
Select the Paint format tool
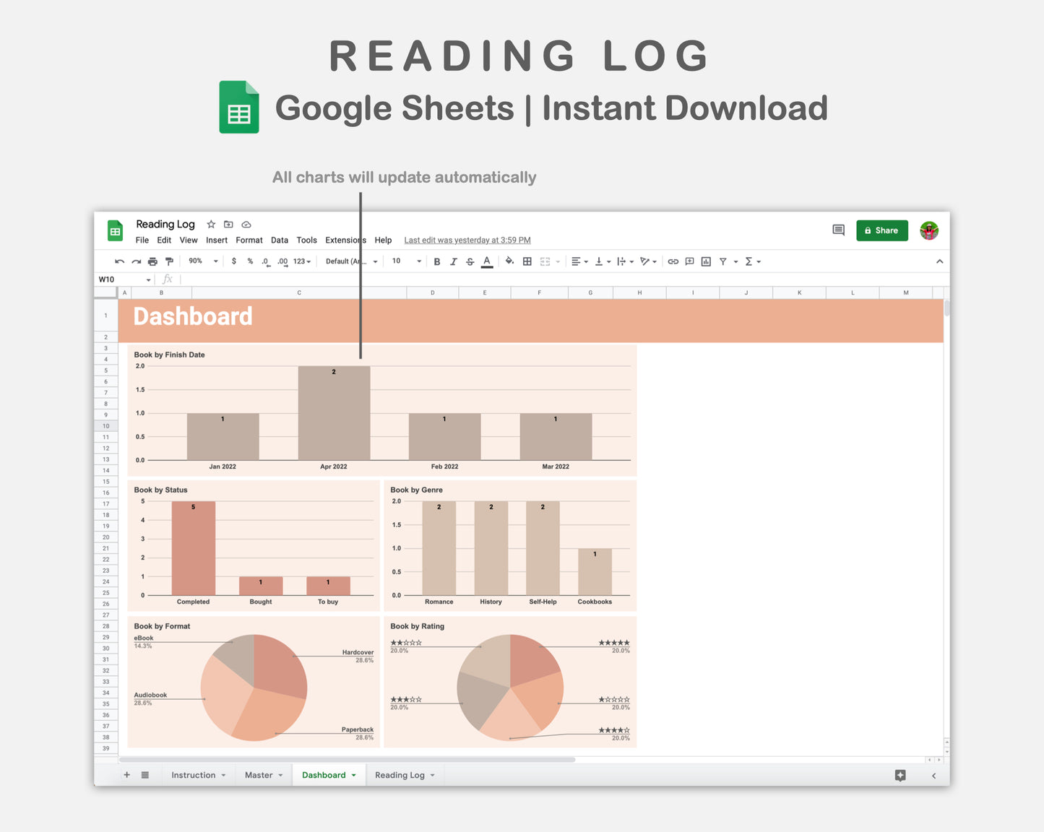(169, 261)
